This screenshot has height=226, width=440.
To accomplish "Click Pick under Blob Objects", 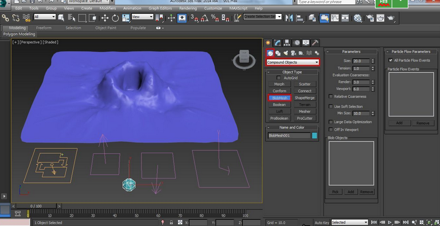I will click(x=336, y=192).
